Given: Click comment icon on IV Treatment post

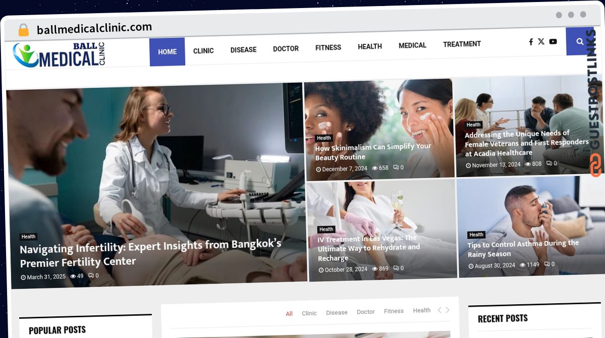Looking at the screenshot, I should (396, 268).
